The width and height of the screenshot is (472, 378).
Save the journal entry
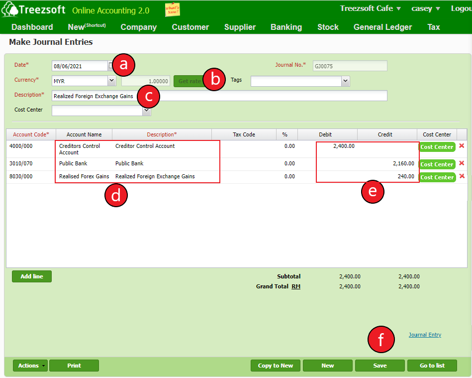coord(380,366)
